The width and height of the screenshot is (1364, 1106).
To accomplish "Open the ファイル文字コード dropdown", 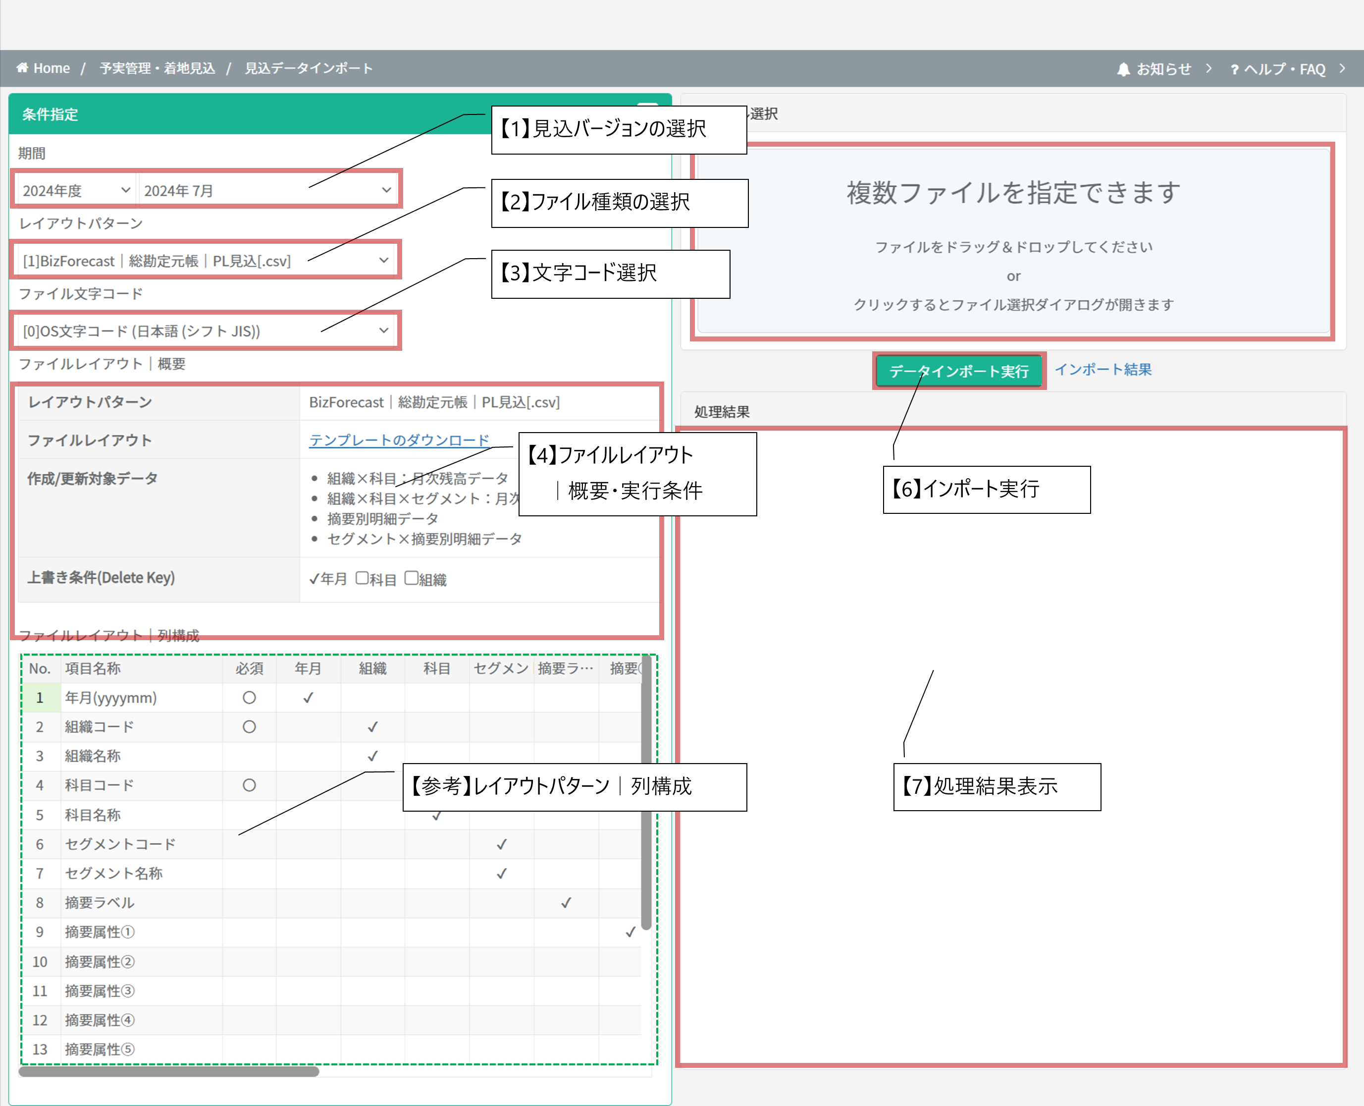I will click(206, 331).
